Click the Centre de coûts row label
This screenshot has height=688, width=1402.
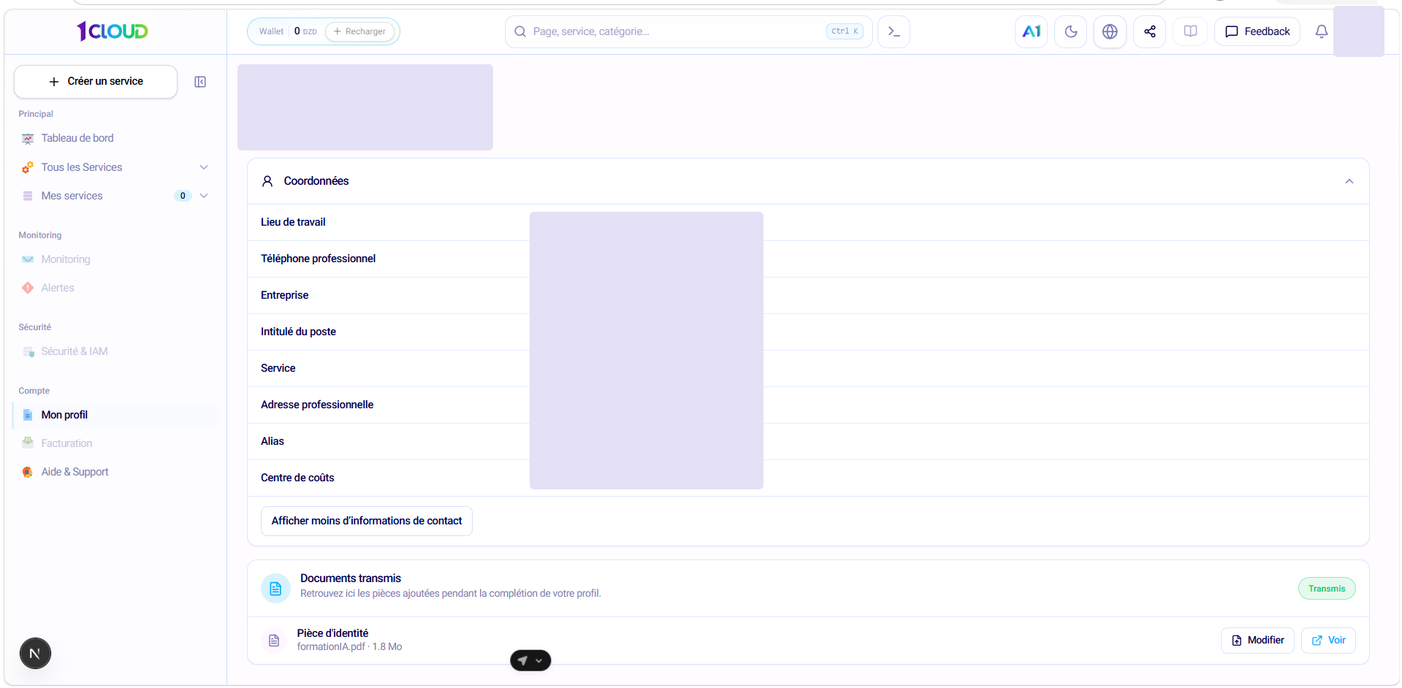coord(297,478)
